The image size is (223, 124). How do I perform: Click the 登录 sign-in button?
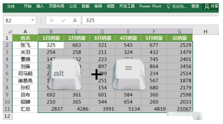[195, 6]
